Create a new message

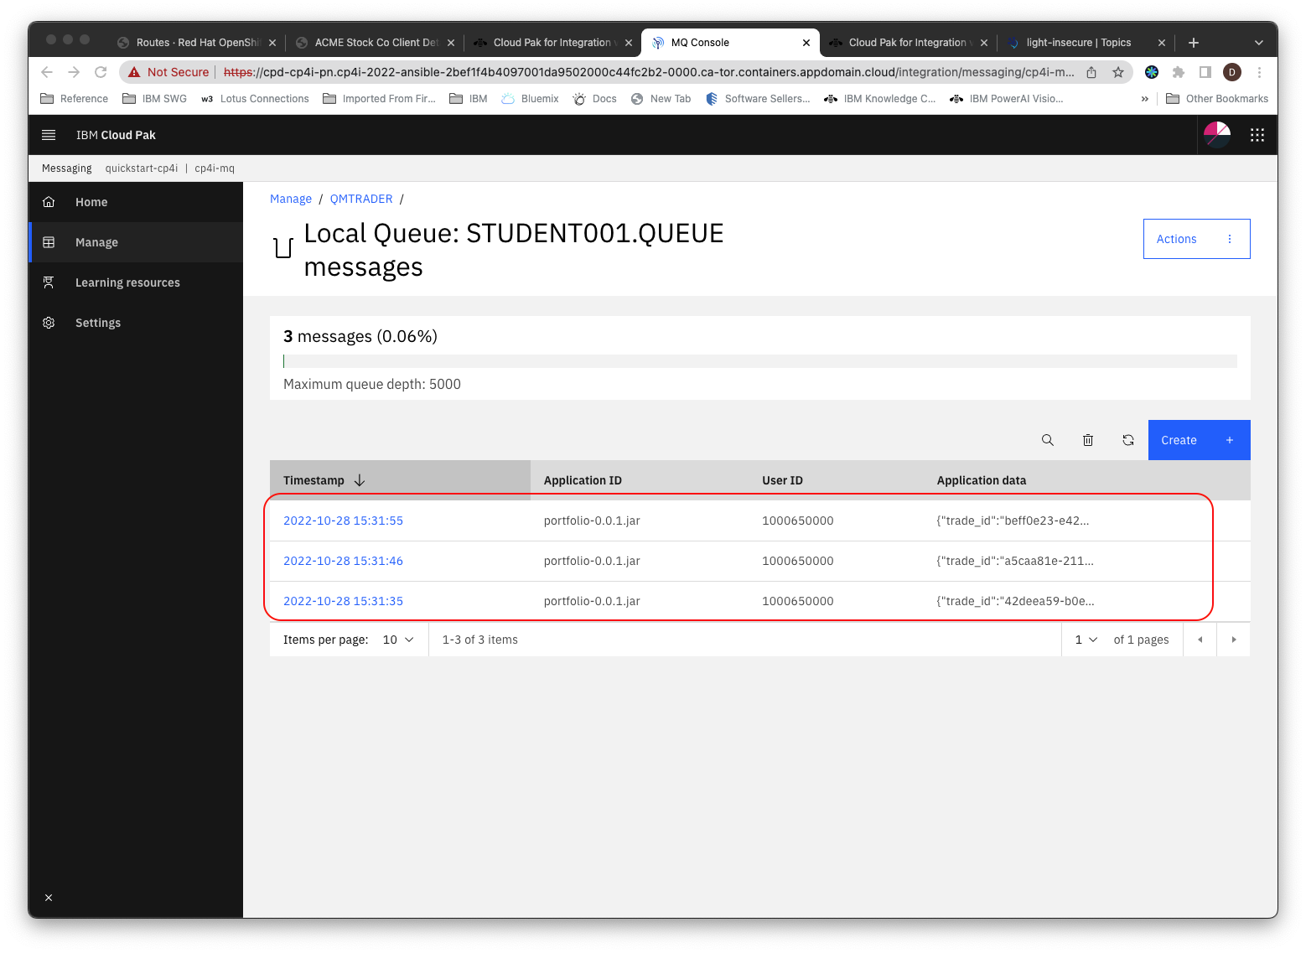tap(1199, 440)
